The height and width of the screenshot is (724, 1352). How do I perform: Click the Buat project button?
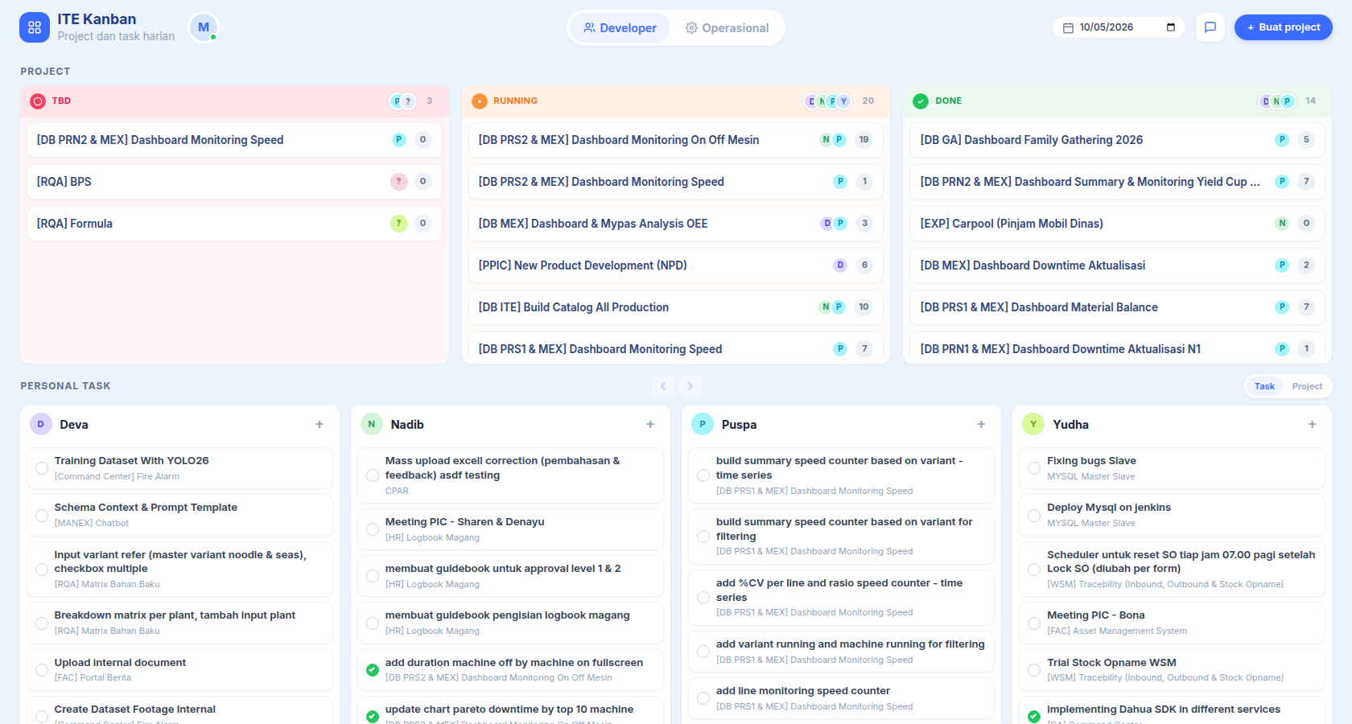[x=1284, y=27]
